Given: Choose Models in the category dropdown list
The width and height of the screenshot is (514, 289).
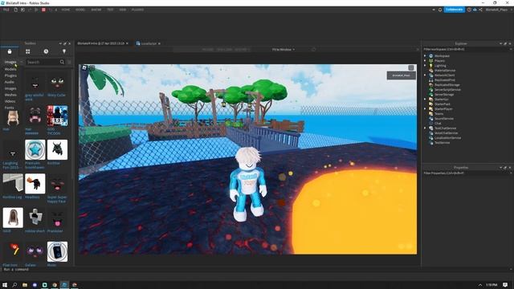Looking at the screenshot, I should 10,69.
